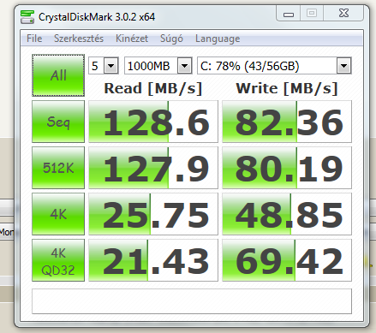Click the Read [MB/s] column header
The height and width of the screenshot is (333, 376).
153,88
